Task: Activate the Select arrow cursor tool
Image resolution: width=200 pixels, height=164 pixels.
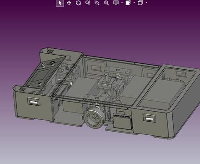Action: coord(60,3)
